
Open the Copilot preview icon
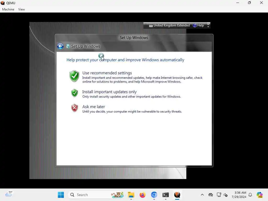(x=259, y=195)
